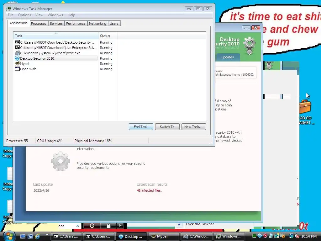Select the wmic.exe task row

pos(56,53)
